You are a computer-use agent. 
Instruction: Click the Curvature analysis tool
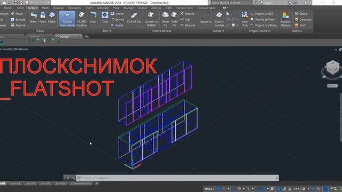coord(303,20)
